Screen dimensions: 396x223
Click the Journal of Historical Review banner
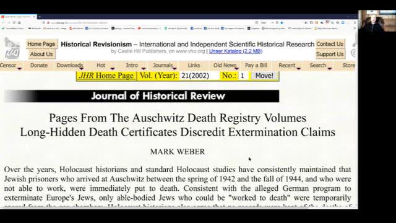(x=142, y=96)
